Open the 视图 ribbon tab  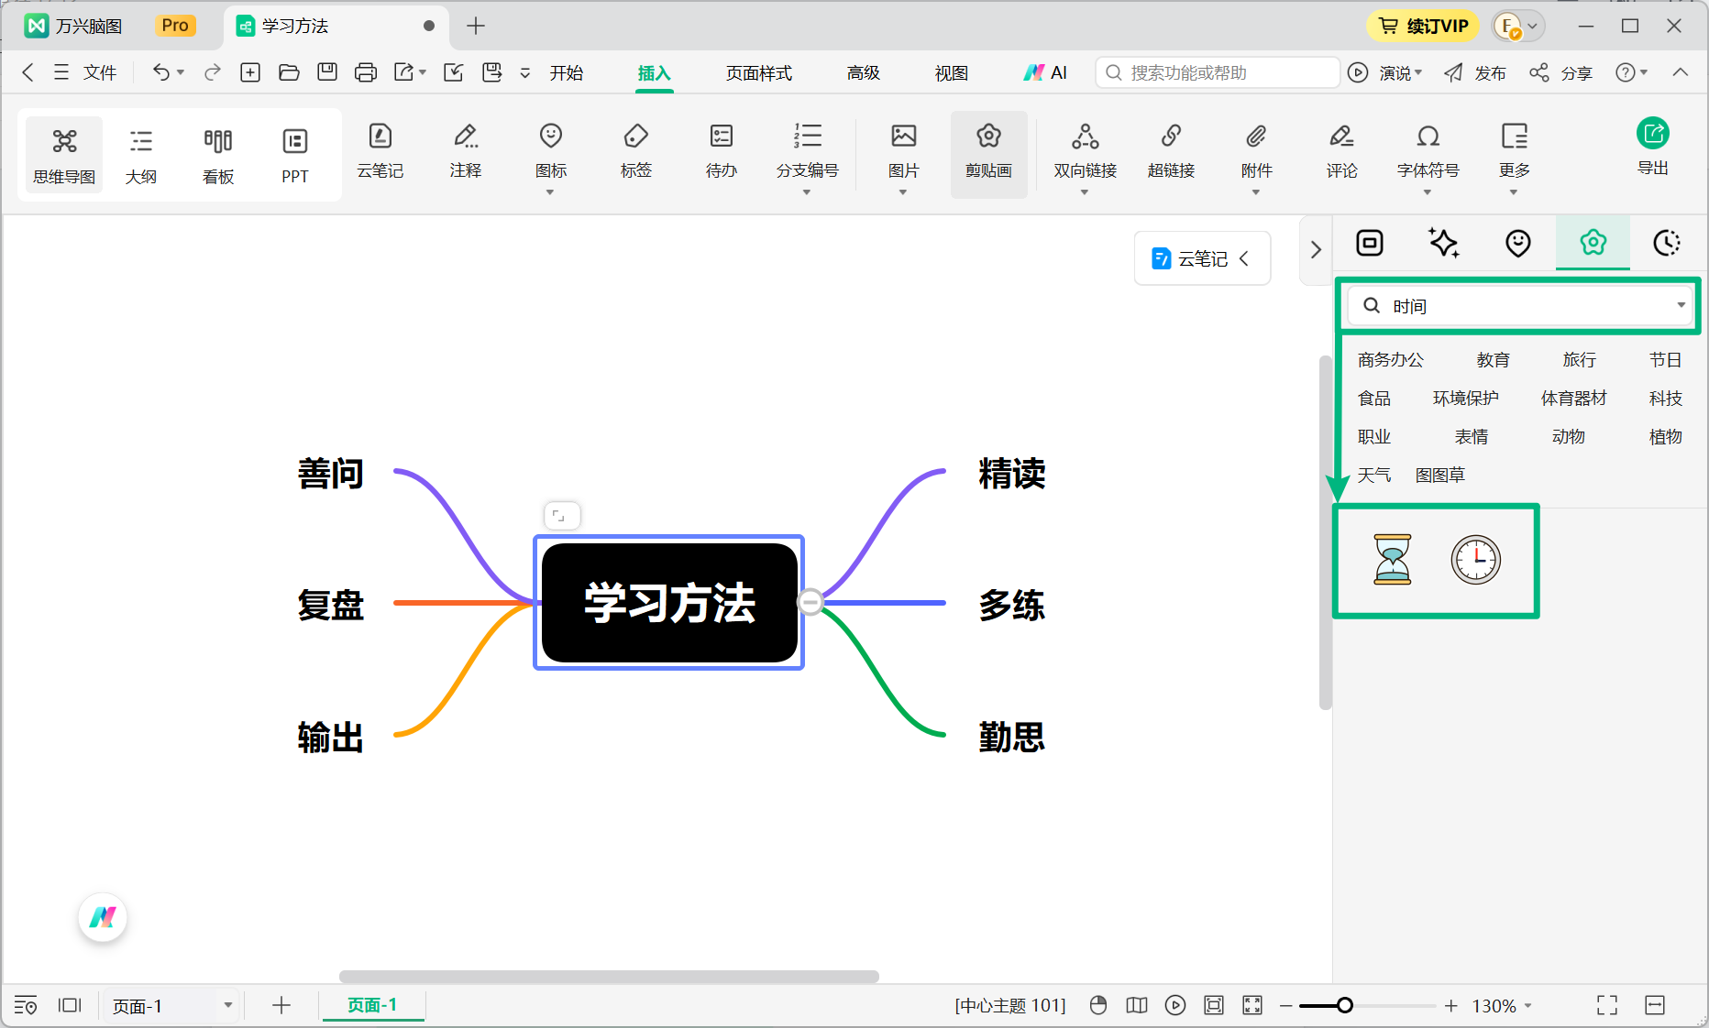[951, 73]
